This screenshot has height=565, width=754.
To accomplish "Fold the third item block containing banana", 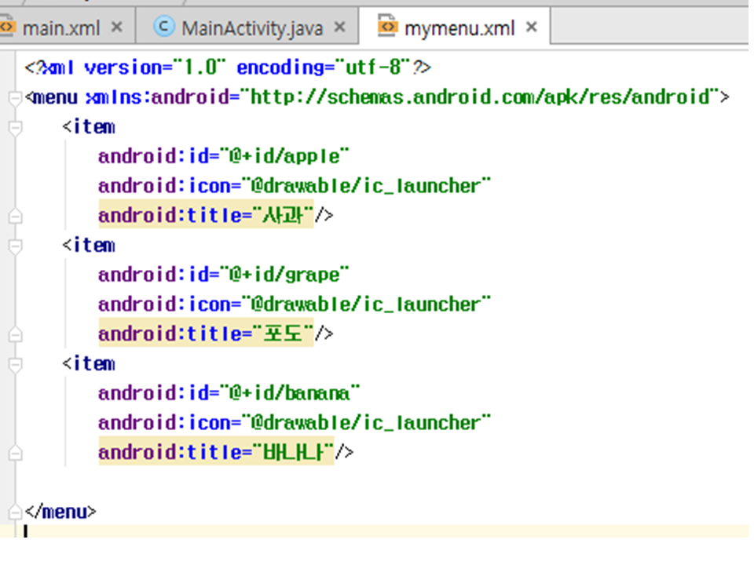I will pyautogui.click(x=13, y=364).
